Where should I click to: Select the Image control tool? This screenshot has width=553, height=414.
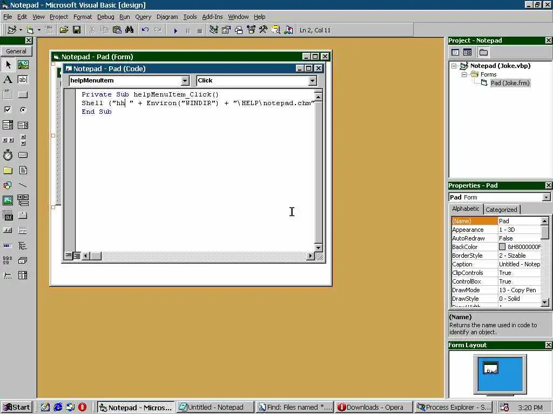(8, 201)
